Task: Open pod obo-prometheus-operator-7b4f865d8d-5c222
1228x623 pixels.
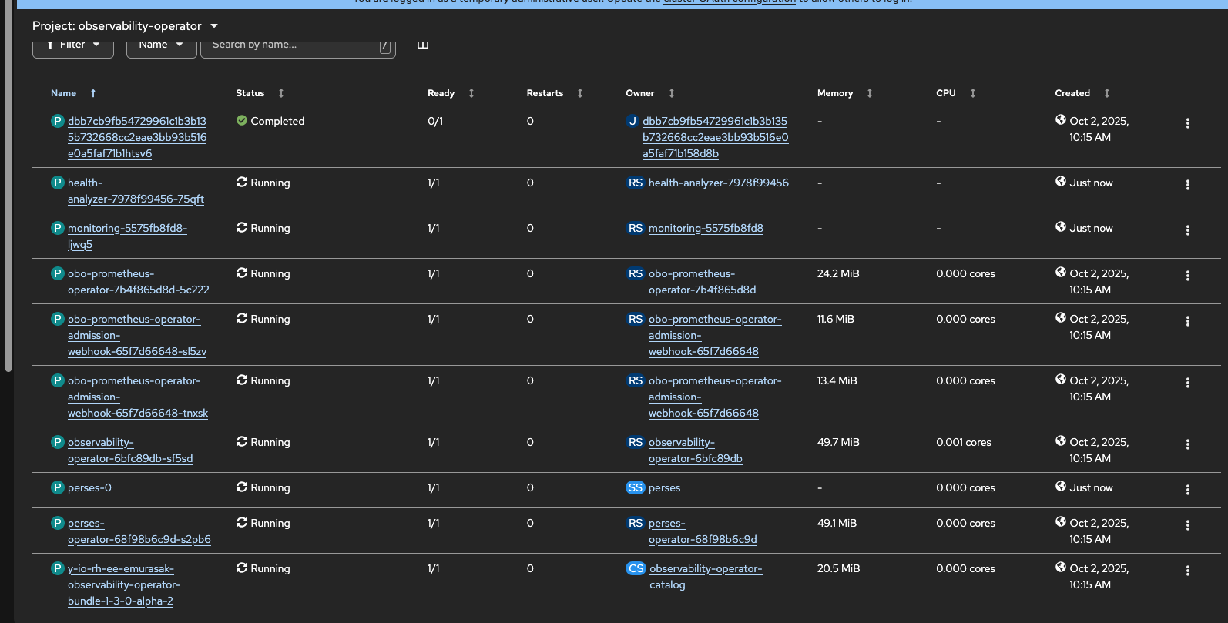Action: point(139,282)
